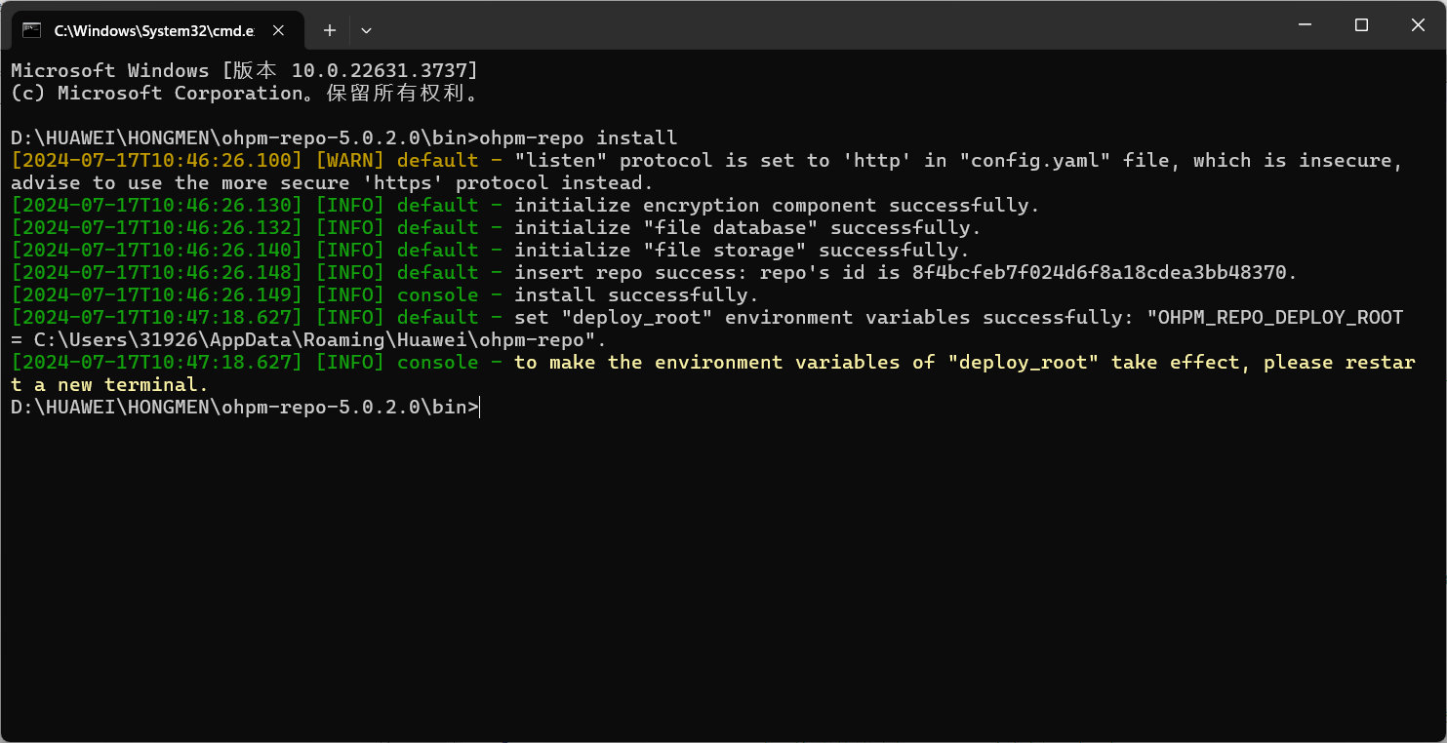Click the Microsoft Windows version line
The height and width of the screenshot is (743, 1447).
244,70
